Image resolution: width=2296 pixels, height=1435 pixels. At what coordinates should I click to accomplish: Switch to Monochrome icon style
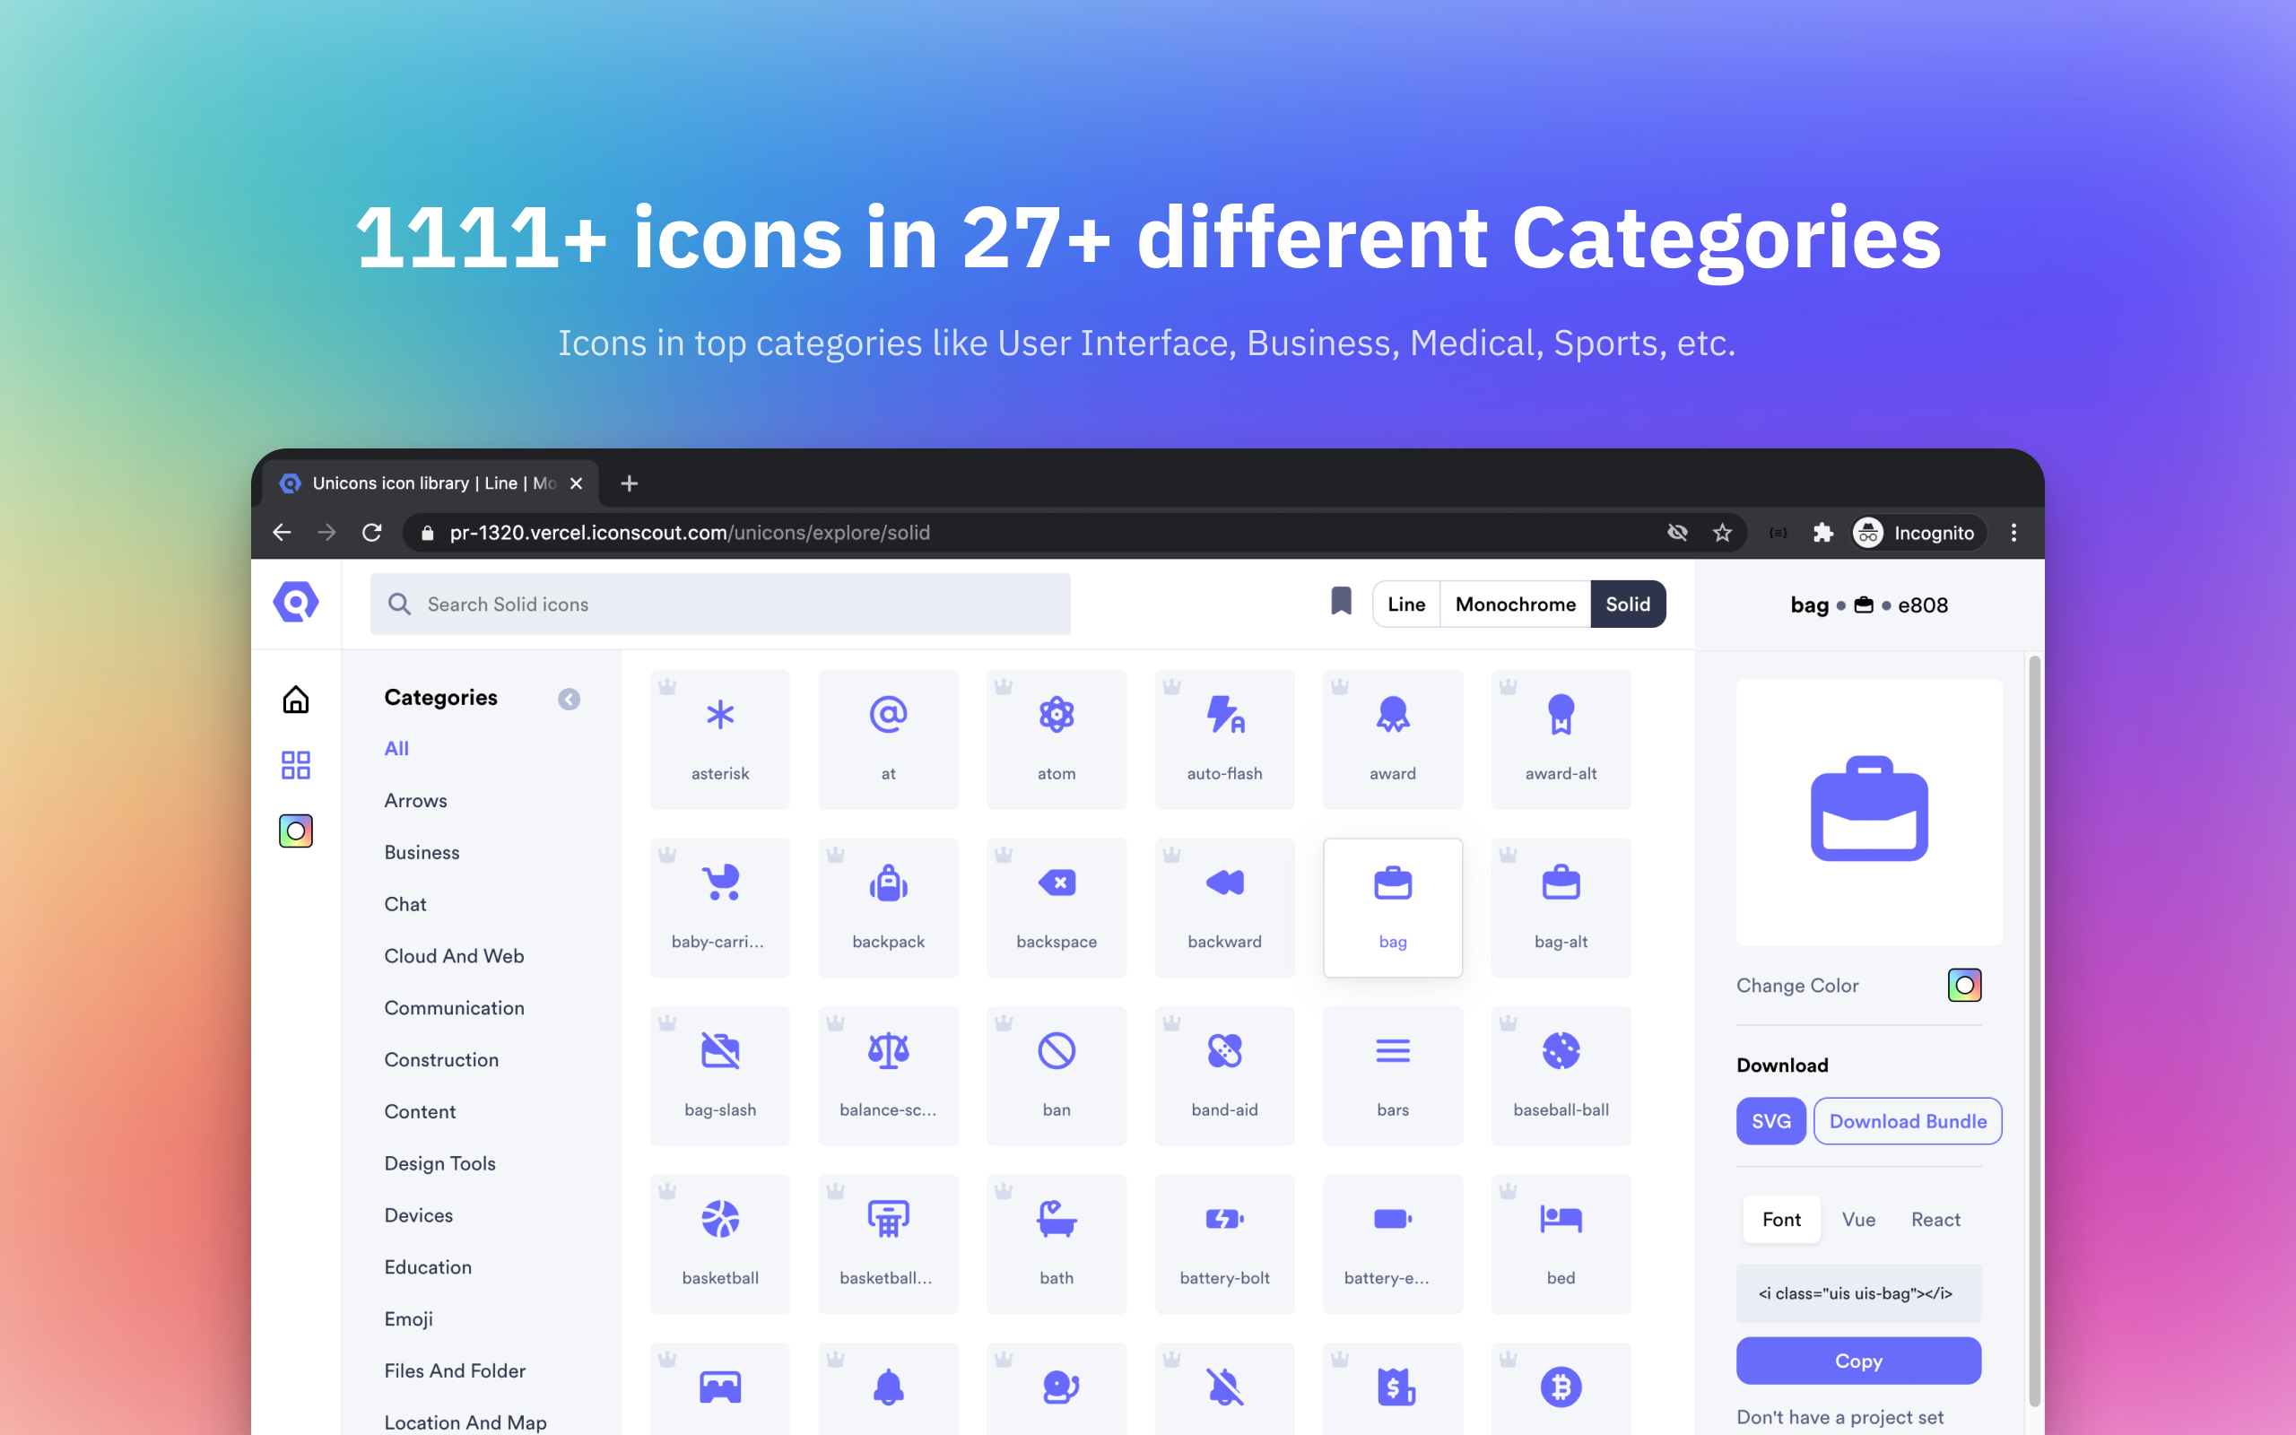(x=1514, y=604)
